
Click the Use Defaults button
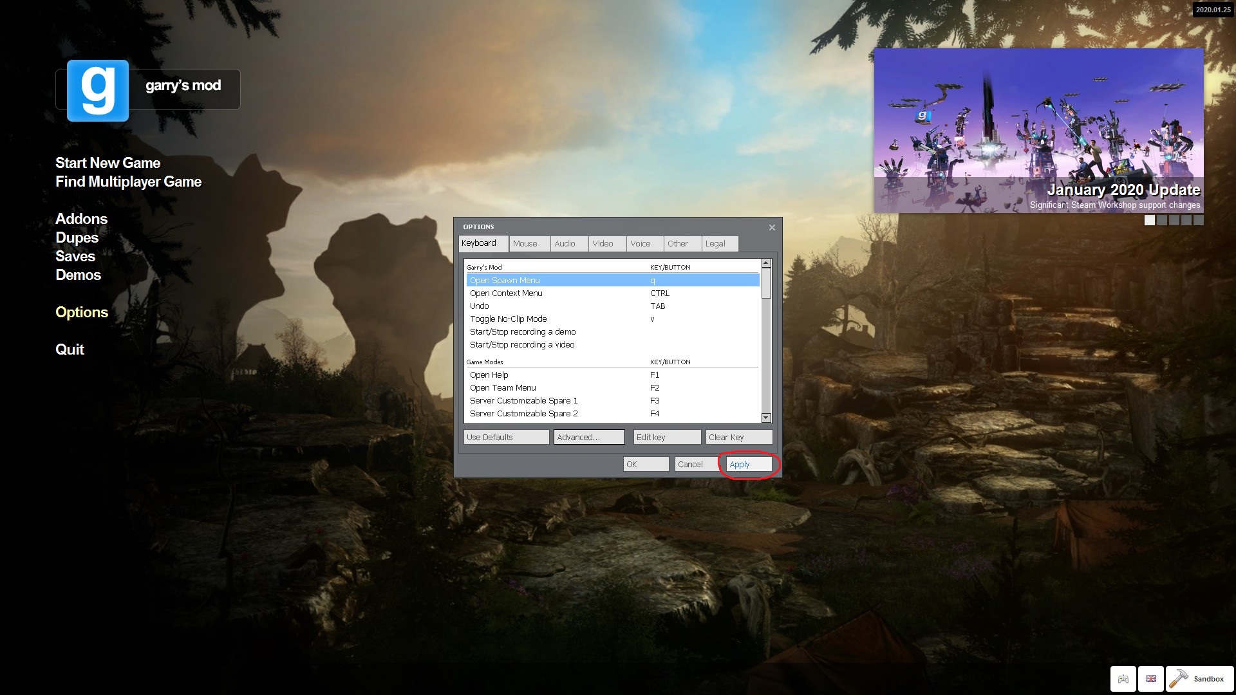pos(506,437)
